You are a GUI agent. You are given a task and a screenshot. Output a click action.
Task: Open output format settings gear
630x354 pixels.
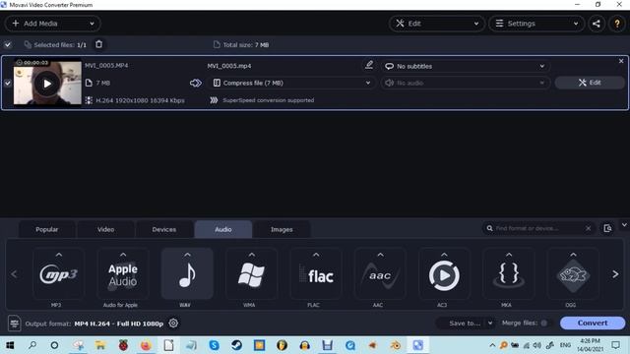pos(173,324)
